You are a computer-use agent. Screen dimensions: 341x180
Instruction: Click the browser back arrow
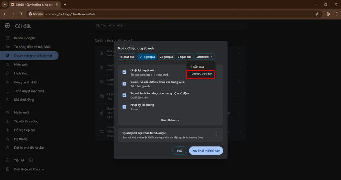pyautogui.click(x=5, y=14)
